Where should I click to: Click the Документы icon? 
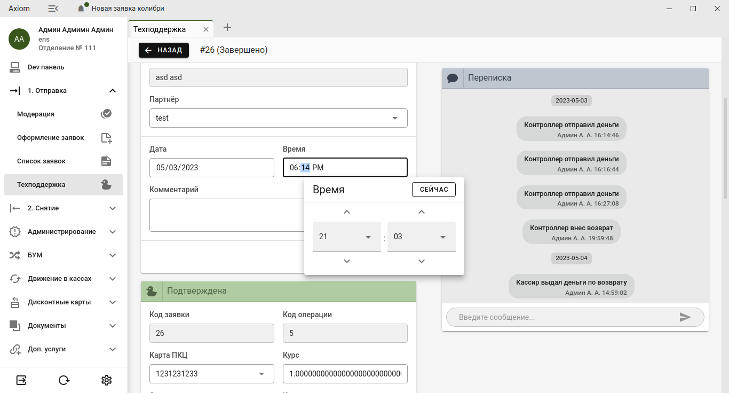(x=15, y=326)
